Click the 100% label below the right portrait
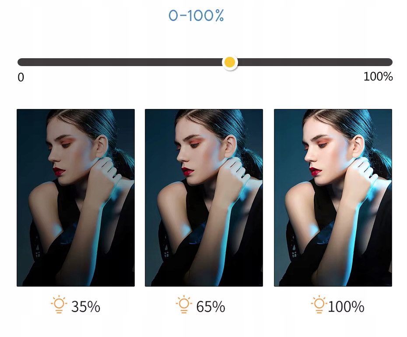Viewport: 407px width, 337px height. 346,307
